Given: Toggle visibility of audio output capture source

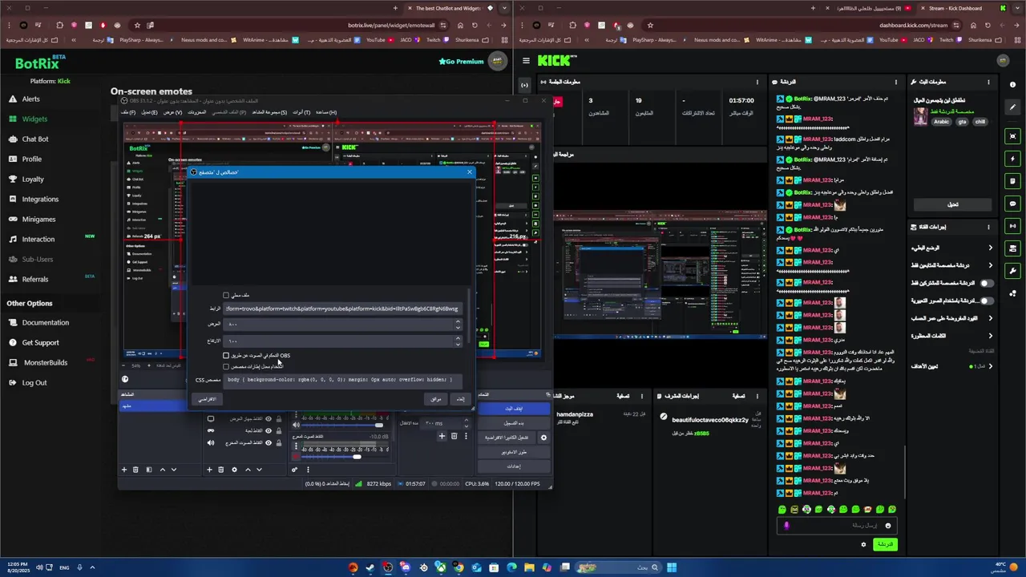Looking at the screenshot, I should tap(269, 442).
